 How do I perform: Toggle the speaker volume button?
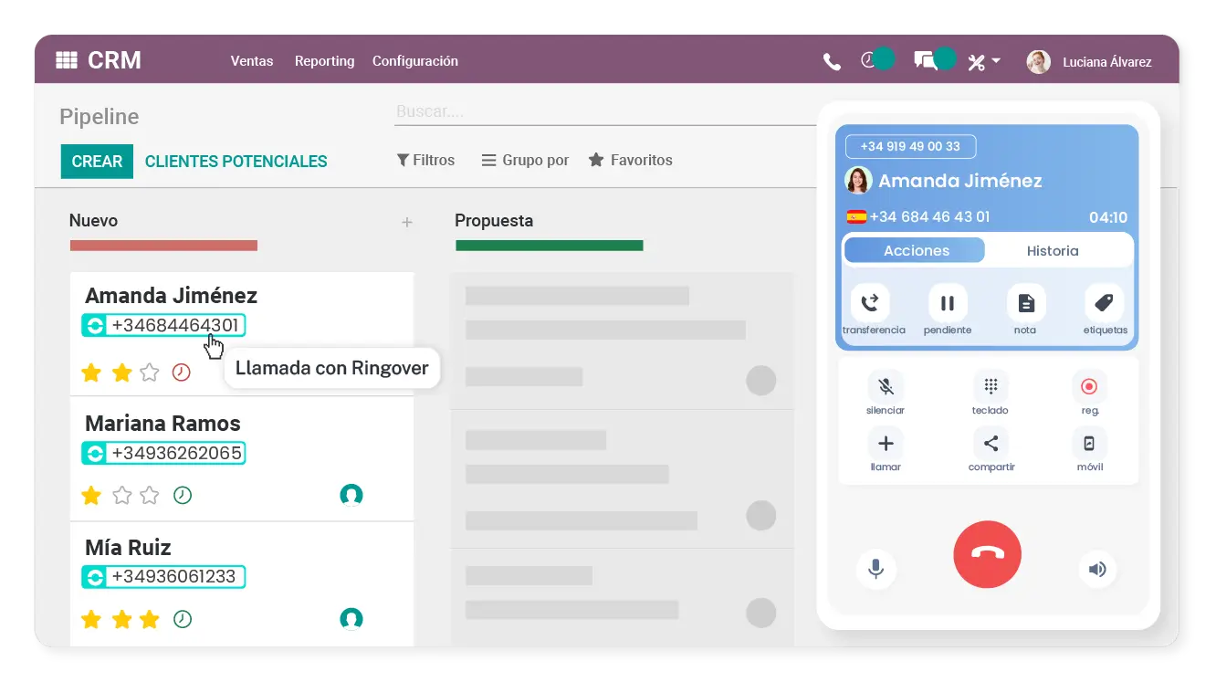[1097, 570]
